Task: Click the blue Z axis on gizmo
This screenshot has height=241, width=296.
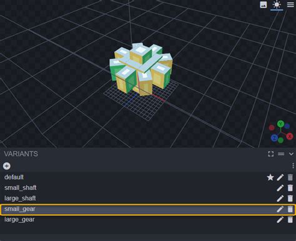Action: [274, 138]
